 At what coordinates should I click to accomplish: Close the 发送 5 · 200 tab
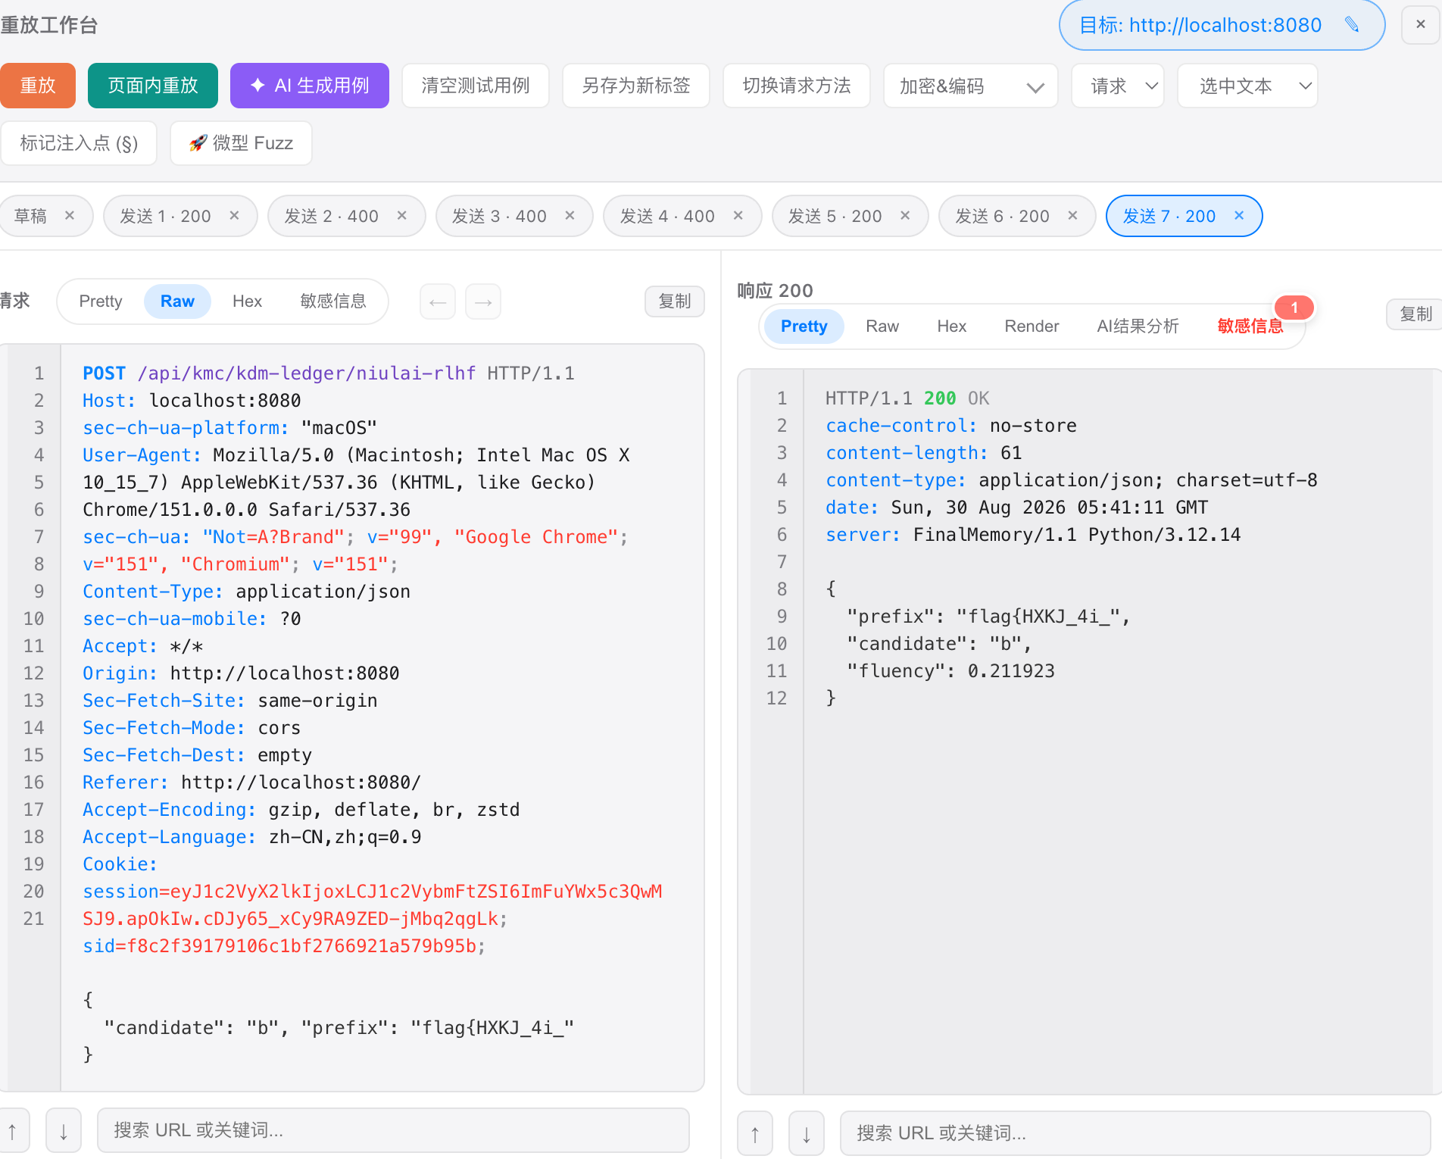(905, 216)
